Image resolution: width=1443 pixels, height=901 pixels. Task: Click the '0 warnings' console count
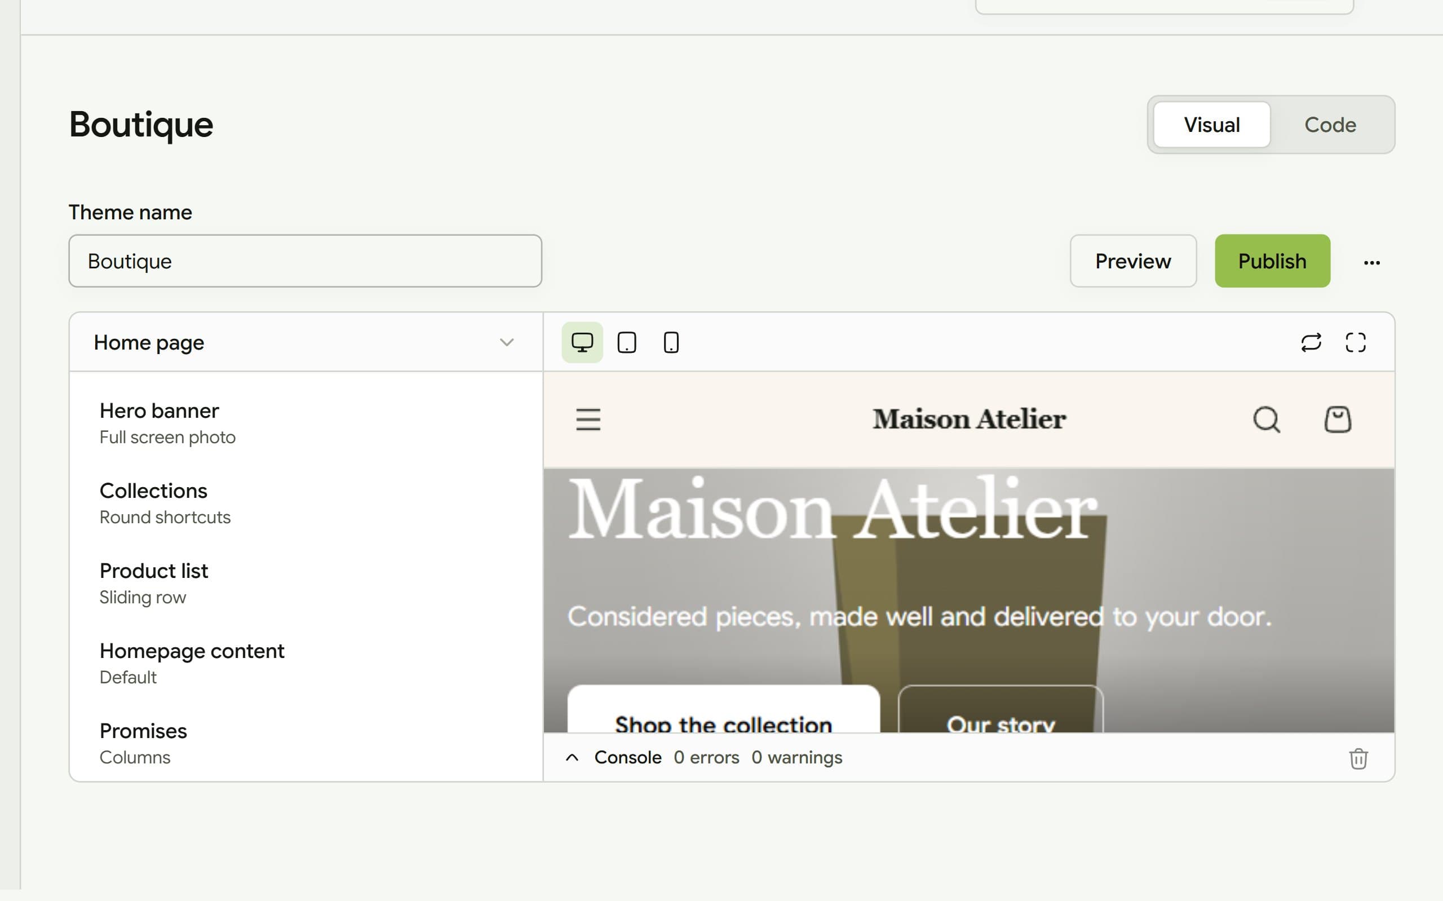pyautogui.click(x=797, y=758)
